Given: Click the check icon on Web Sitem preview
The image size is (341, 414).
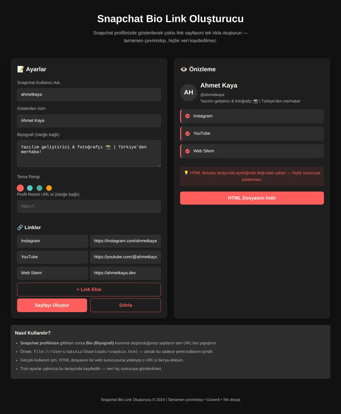Looking at the screenshot, I should 188,151.
